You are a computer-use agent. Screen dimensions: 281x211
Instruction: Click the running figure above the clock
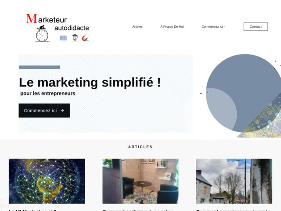[42, 27]
